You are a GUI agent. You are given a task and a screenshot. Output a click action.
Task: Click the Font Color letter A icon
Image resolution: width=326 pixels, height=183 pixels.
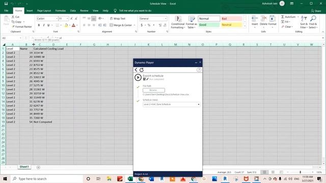pyautogui.click(x=73, y=25)
